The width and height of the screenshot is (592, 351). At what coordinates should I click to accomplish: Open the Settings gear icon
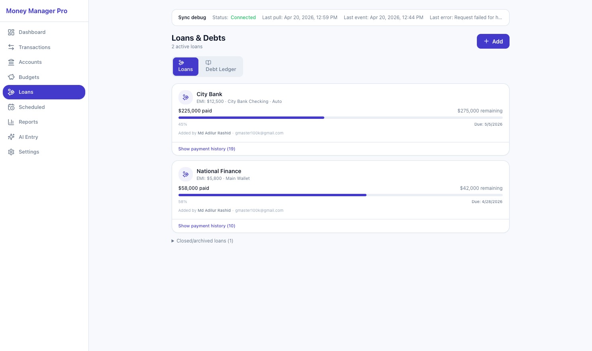(11, 152)
